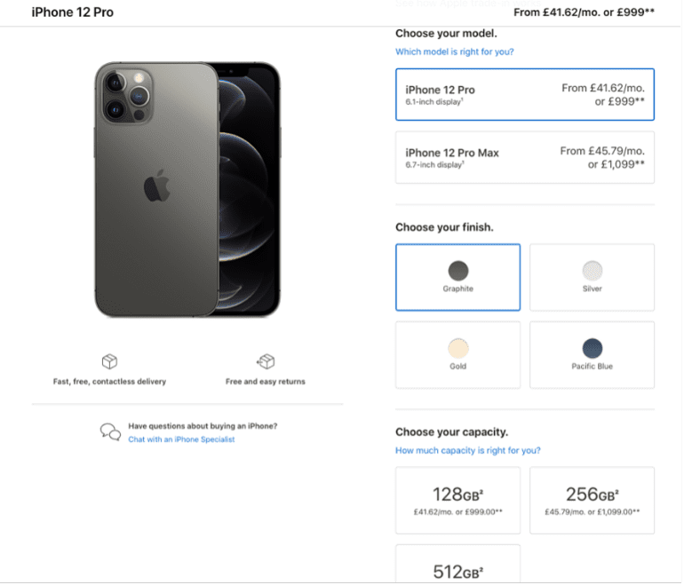
Task: Click 'Free and easy returns' text
Action: 266,382
